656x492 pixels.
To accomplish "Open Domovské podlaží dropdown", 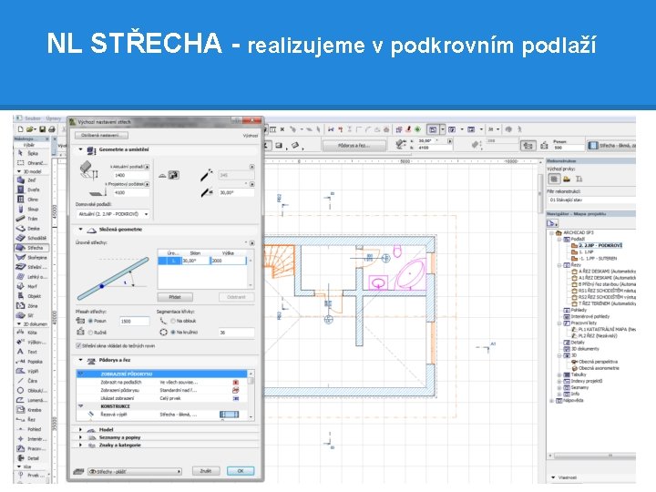I will 113,214.
